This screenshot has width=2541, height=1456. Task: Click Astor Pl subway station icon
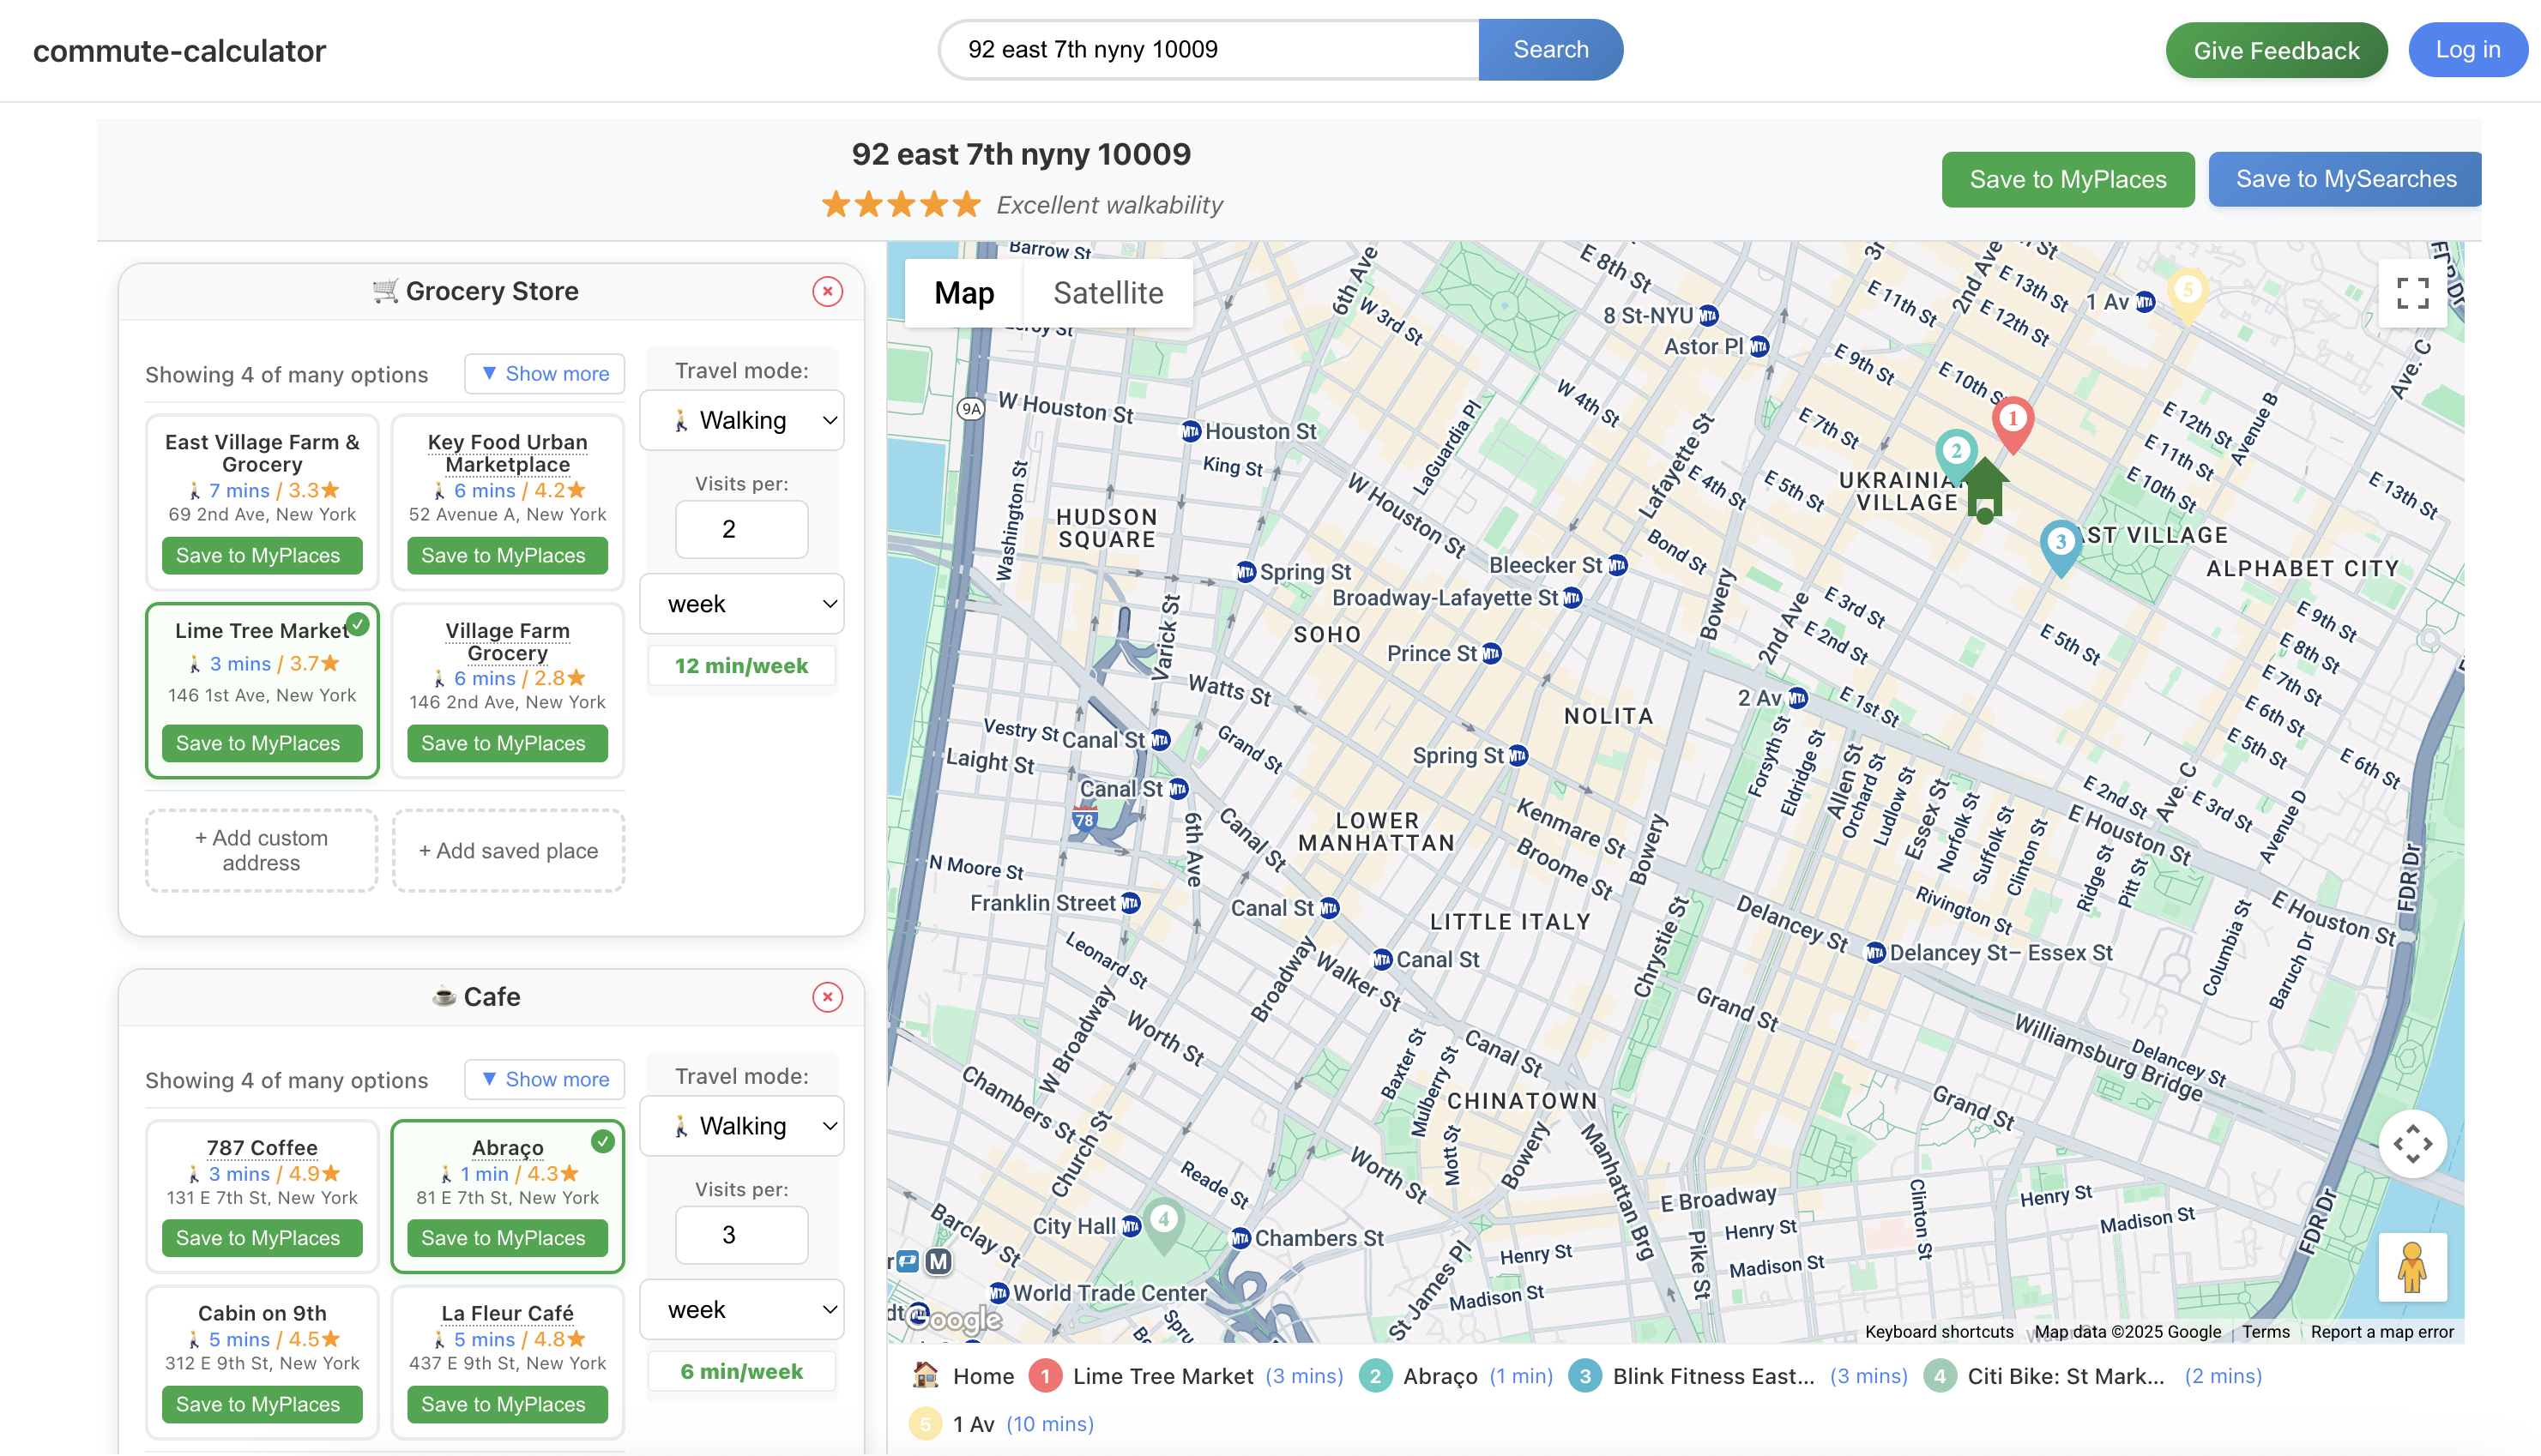click(x=1759, y=346)
